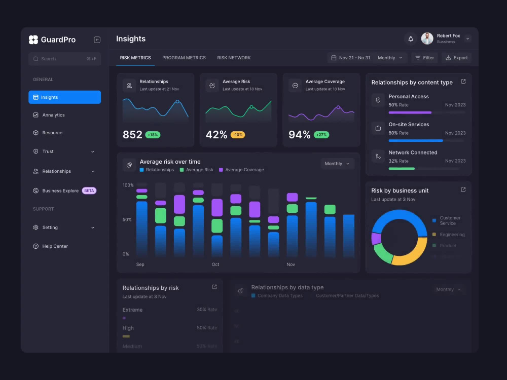The image size is (507, 380).
Task: Click the On-site Services blue progress bar
Action: (416, 140)
